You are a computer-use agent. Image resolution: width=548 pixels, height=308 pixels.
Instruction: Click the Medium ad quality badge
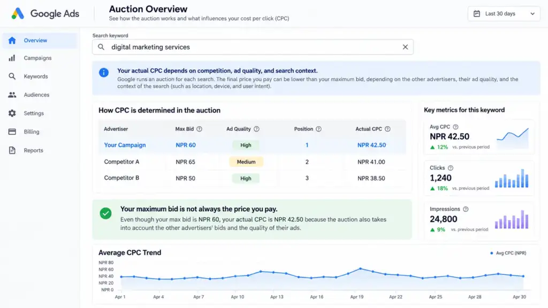[x=246, y=161]
